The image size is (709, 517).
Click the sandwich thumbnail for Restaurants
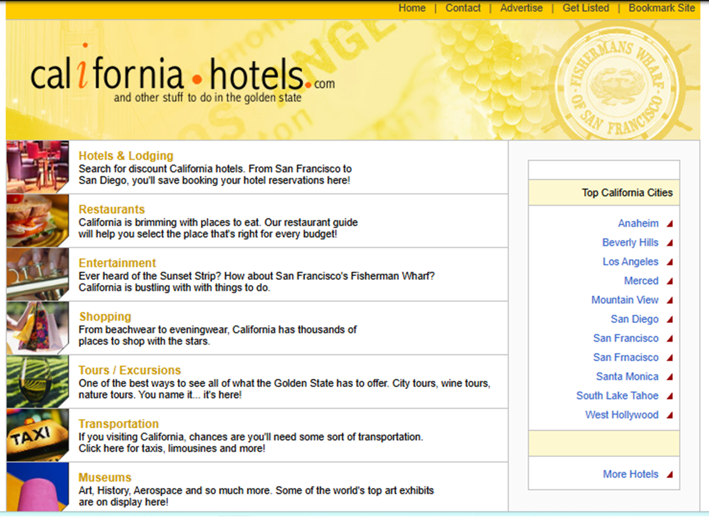(38, 221)
